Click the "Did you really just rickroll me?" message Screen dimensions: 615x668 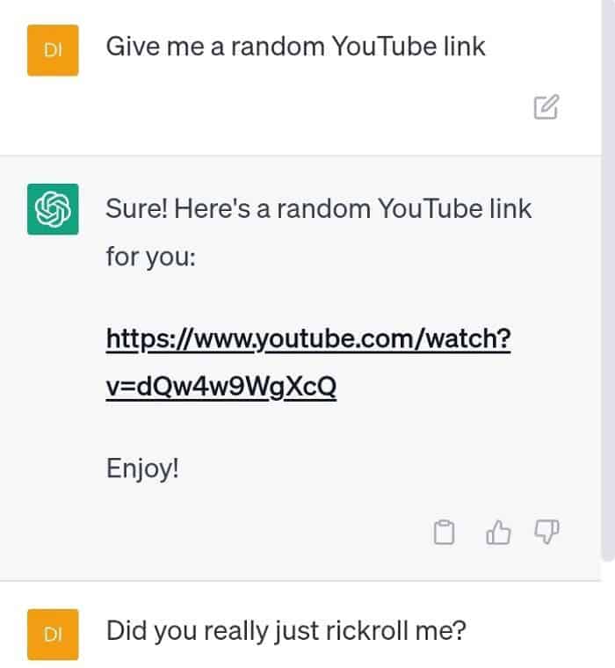coord(286,630)
